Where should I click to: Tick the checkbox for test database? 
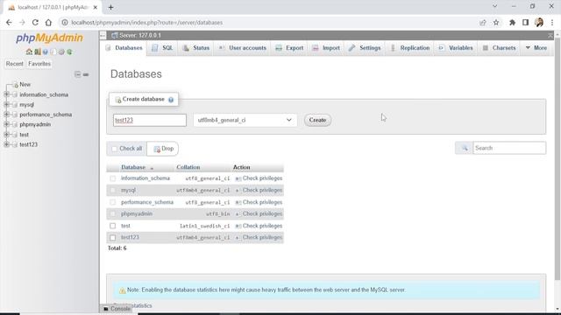113,226
